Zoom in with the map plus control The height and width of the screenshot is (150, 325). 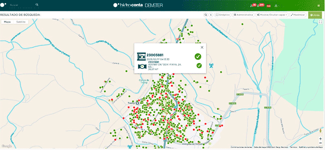tap(321, 139)
